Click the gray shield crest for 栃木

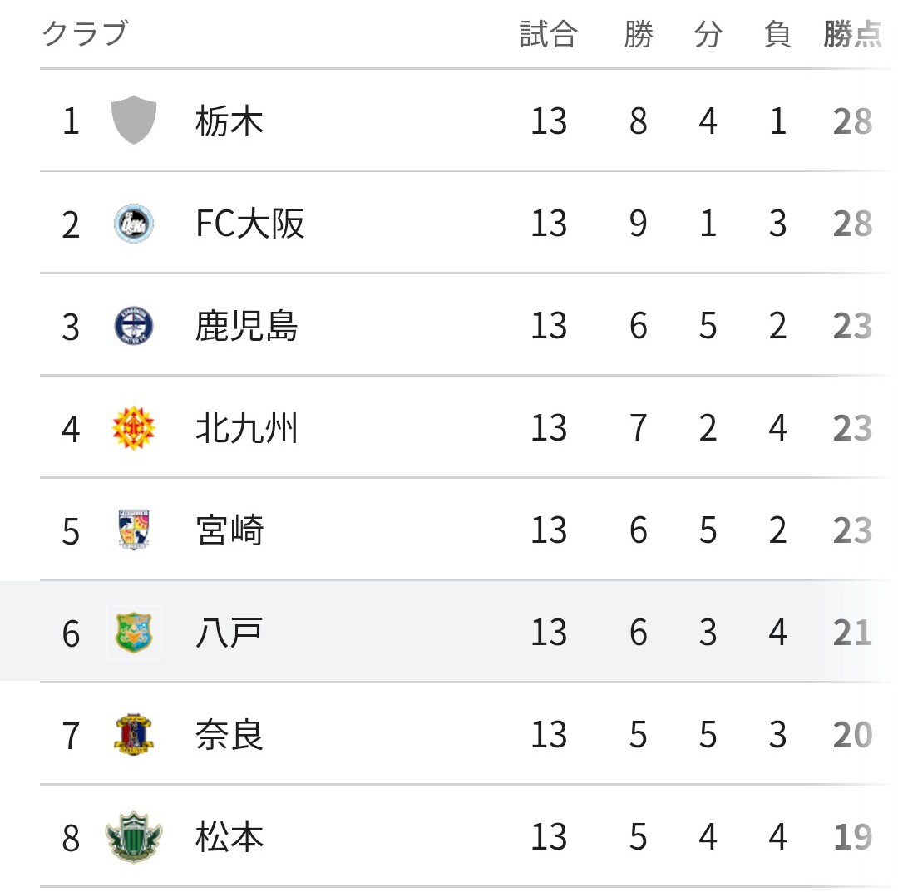[x=133, y=120]
